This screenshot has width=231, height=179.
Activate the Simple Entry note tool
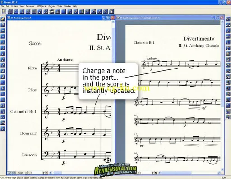pos(40,12)
